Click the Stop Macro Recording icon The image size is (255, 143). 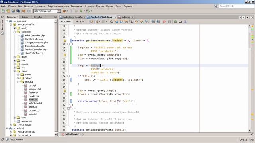169,21
